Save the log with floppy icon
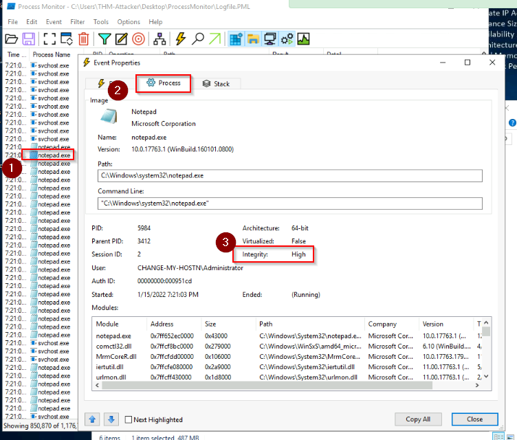 tap(29, 39)
